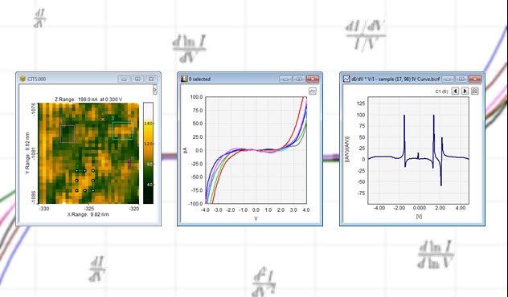Show previous curve in dI/dV window
Image resolution: width=508 pixels, height=297 pixels.
(x=455, y=92)
